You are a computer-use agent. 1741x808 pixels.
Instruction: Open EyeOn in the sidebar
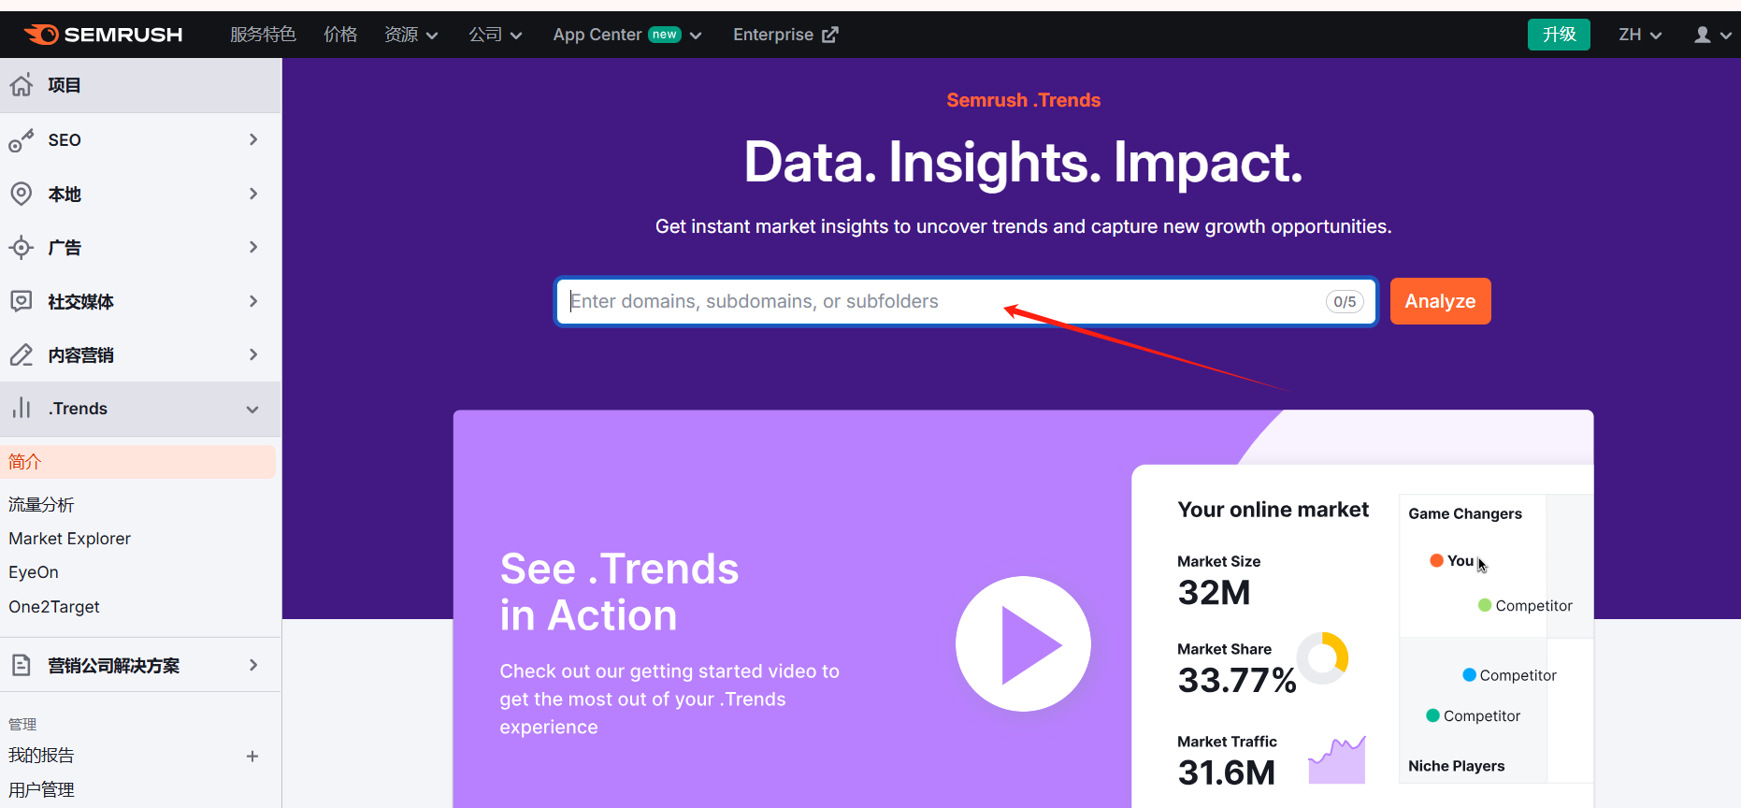pos(34,572)
